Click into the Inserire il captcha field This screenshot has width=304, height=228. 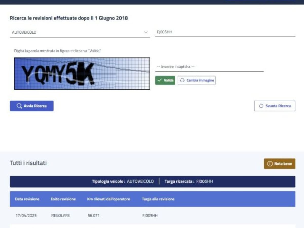tap(209, 67)
